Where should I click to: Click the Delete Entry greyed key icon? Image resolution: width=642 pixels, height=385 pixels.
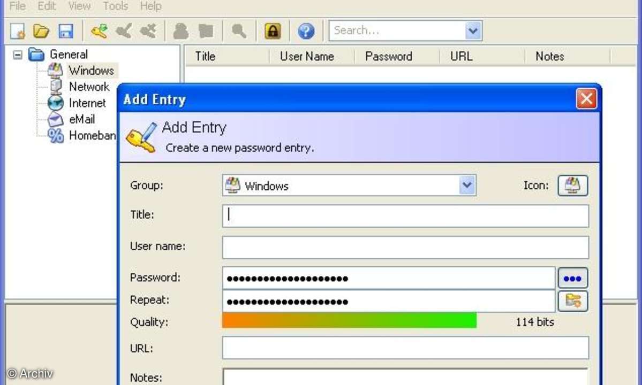click(148, 31)
